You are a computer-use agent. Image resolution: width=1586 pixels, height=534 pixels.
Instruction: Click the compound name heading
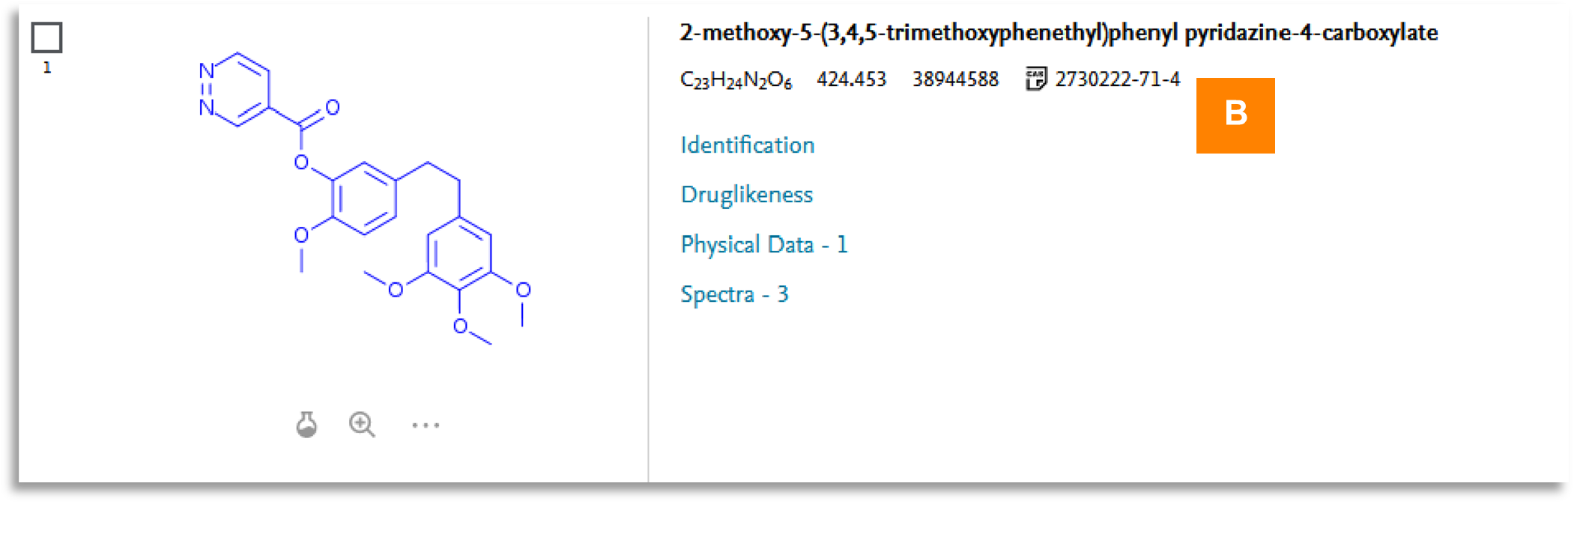[x=1058, y=33]
